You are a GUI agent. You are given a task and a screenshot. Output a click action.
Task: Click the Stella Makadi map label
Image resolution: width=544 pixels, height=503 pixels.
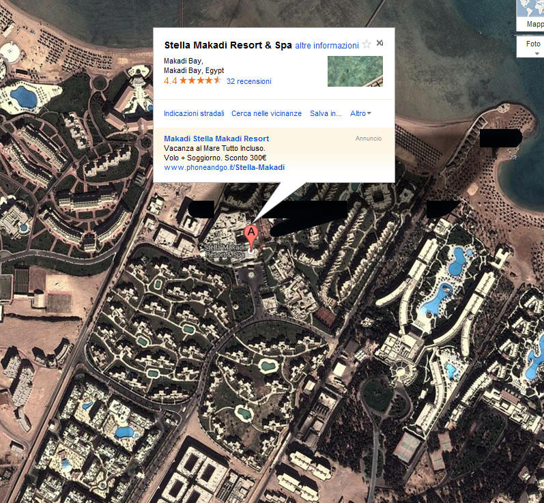[225, 251]
